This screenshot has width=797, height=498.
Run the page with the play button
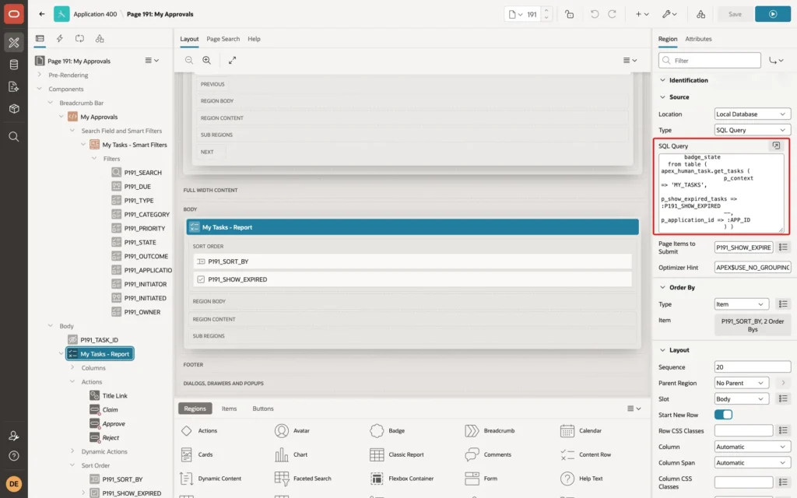tap(772, 14)
